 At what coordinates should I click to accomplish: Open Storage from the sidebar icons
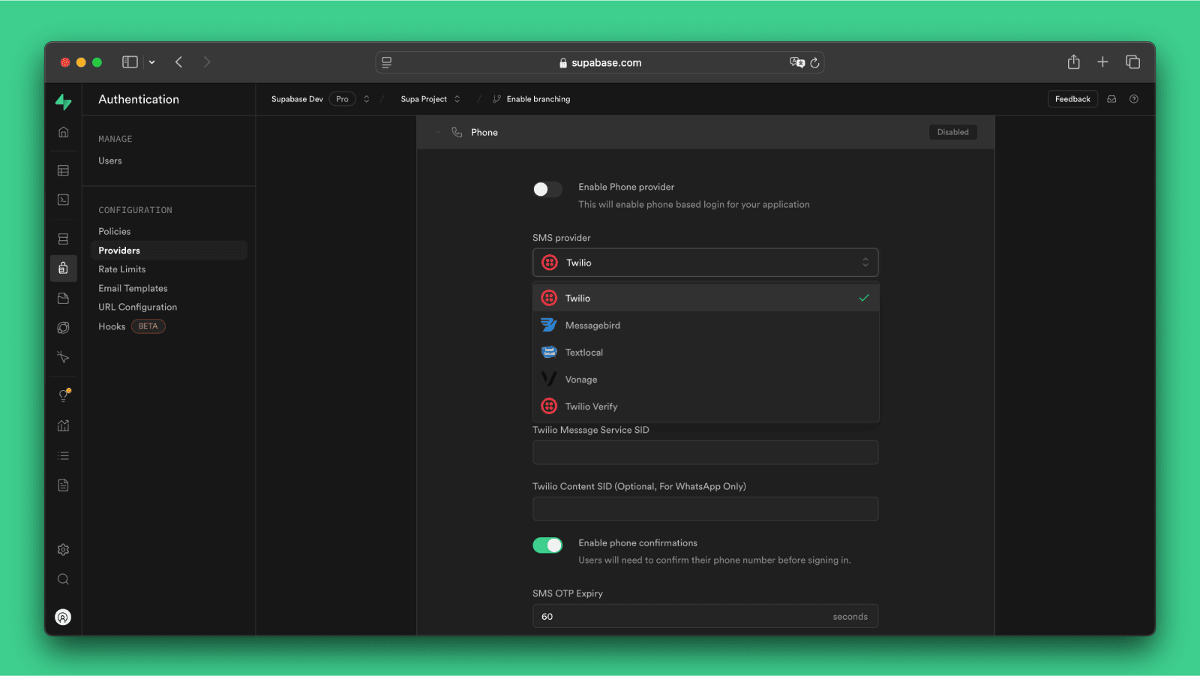63,299
